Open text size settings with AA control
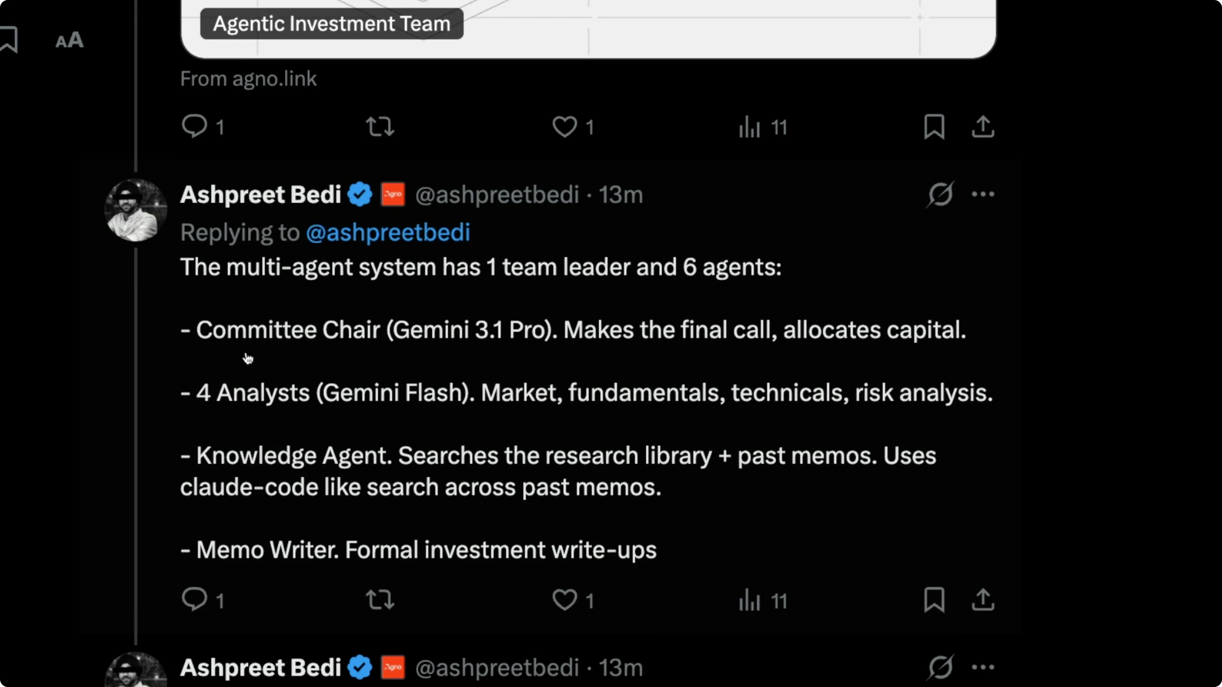The height and width of the screenshot is (687, 1222). (69, 40)
